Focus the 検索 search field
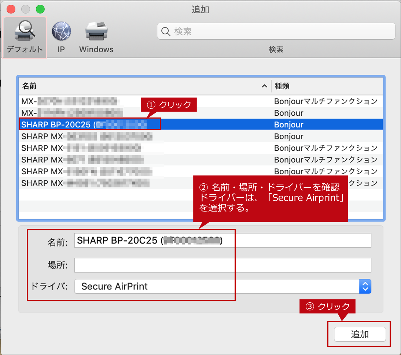This screenshot has height=355, width=401. pos(276,31)
